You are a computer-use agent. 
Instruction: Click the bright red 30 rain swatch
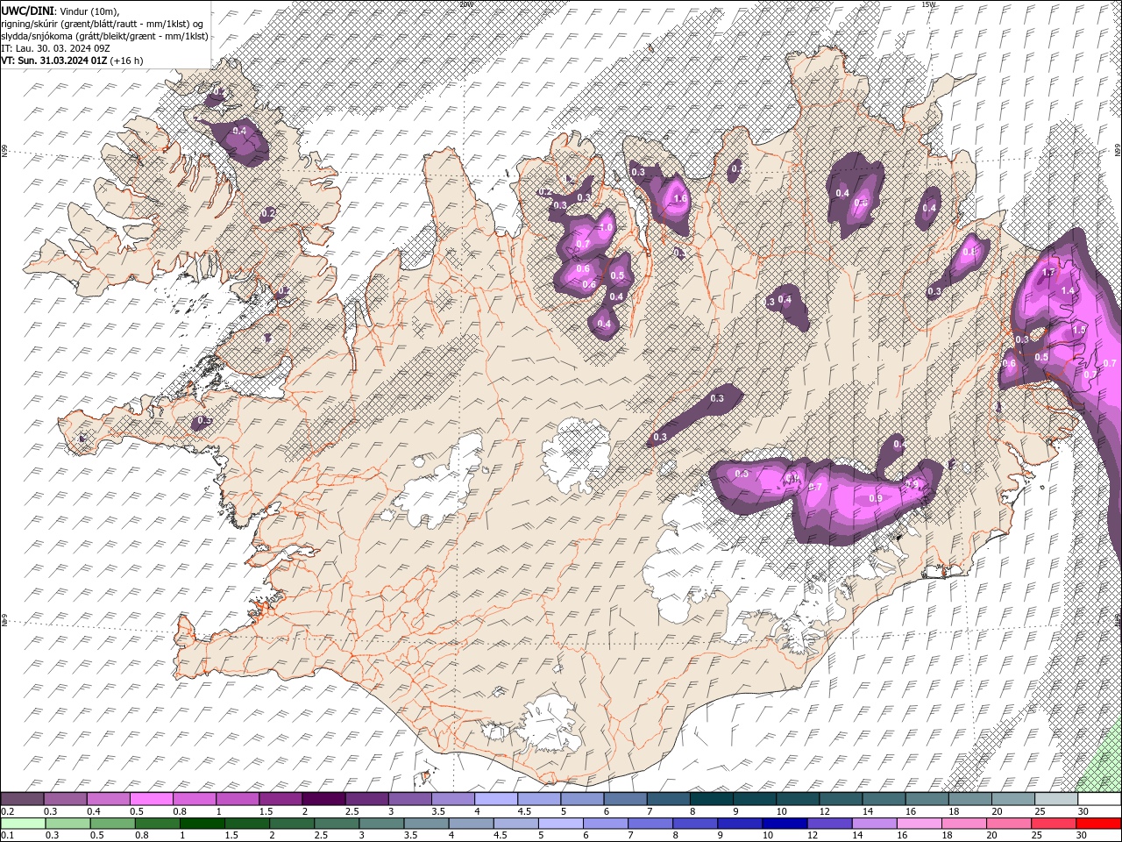pos(1097,824)
